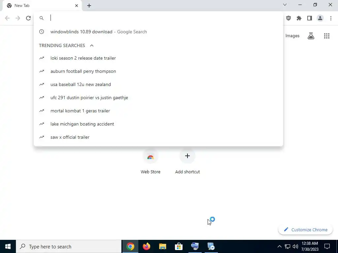
Task: Select usa baseball 12u new zealand
Action: click(x=158, y=84)
